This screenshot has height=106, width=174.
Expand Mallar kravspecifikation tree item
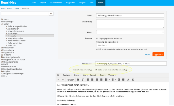(6, 26)
